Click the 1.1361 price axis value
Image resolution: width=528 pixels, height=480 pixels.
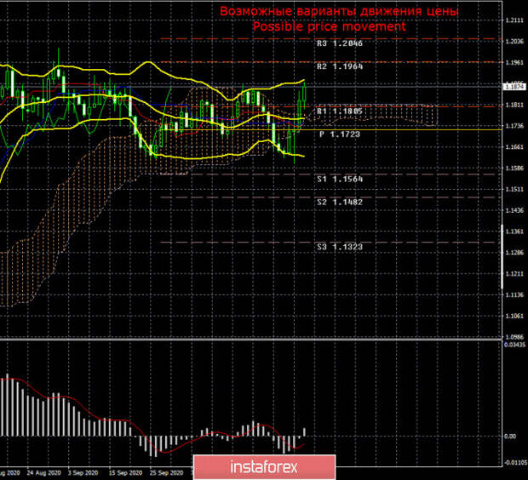(x=515, y=231)
